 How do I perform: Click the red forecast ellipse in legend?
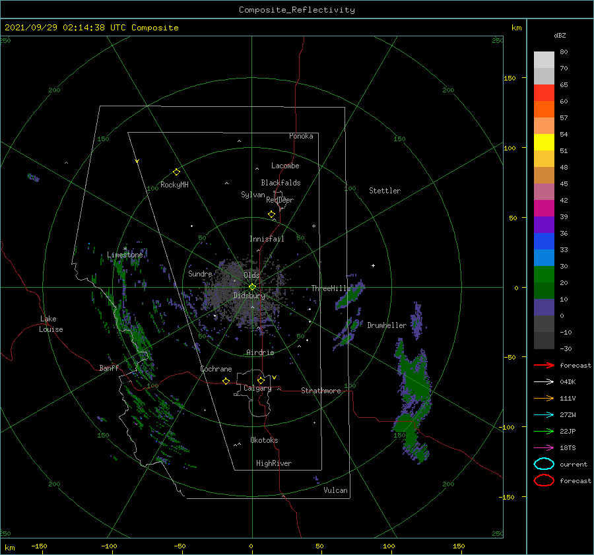pos(544,480)
